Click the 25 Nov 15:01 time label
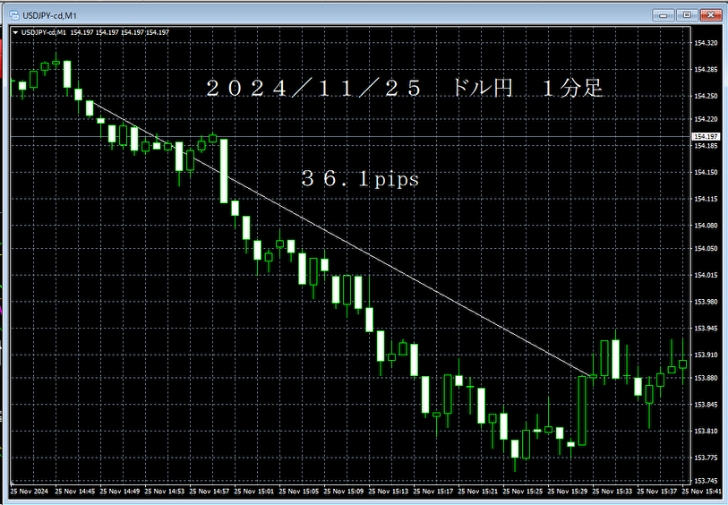The height and width of the screenshot is (505, 728). click(x=254, y=491)
